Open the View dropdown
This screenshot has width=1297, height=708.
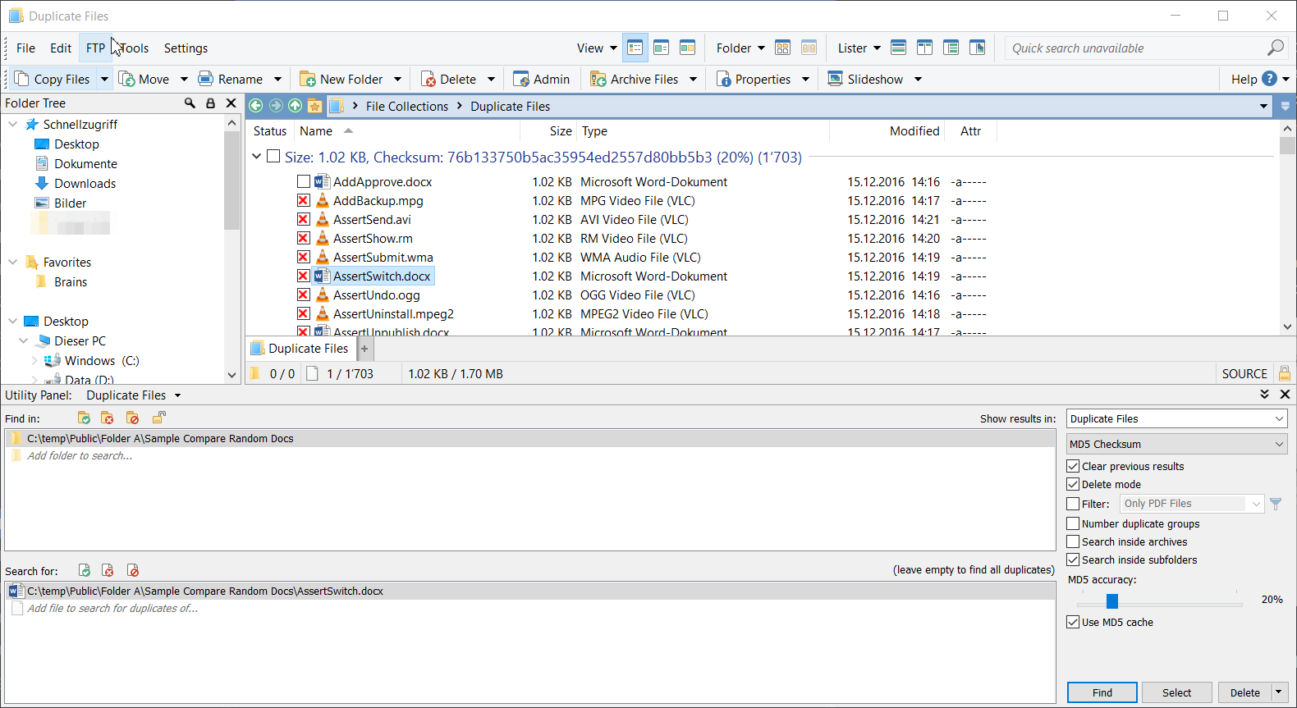(597, 48)
